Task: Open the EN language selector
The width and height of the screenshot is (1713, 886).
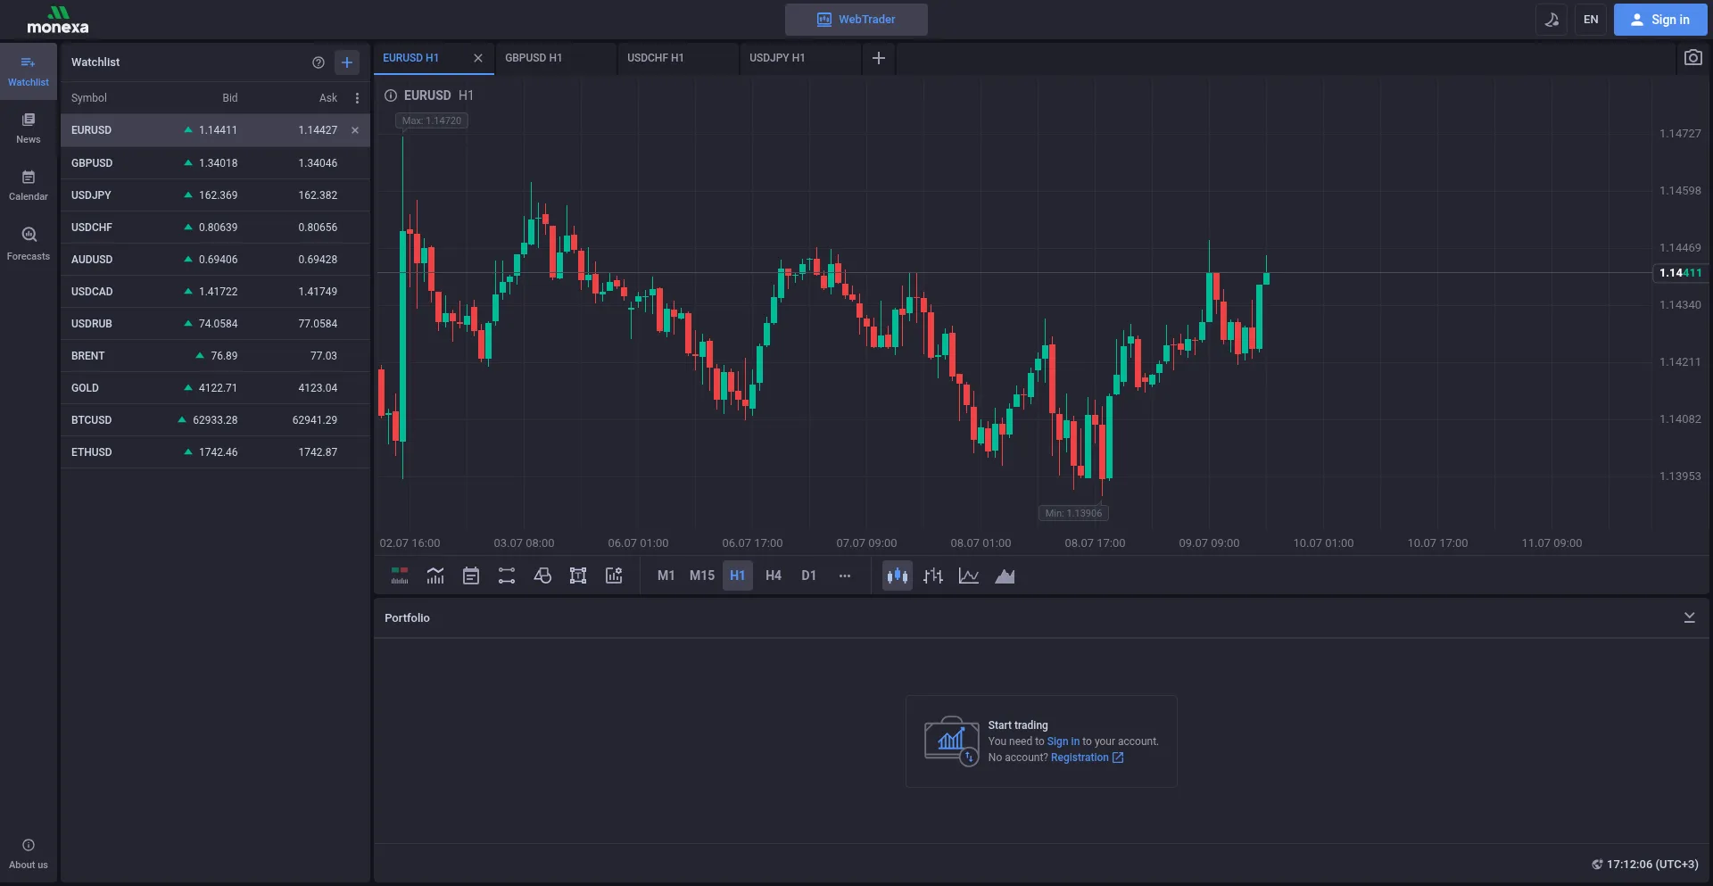Action: (1591, 20)
